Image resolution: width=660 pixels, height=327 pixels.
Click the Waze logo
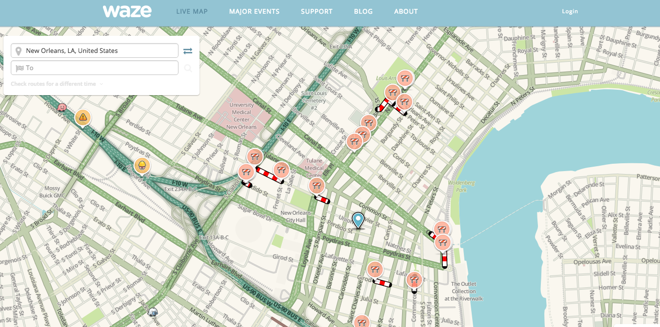click(x=127, y=11)
